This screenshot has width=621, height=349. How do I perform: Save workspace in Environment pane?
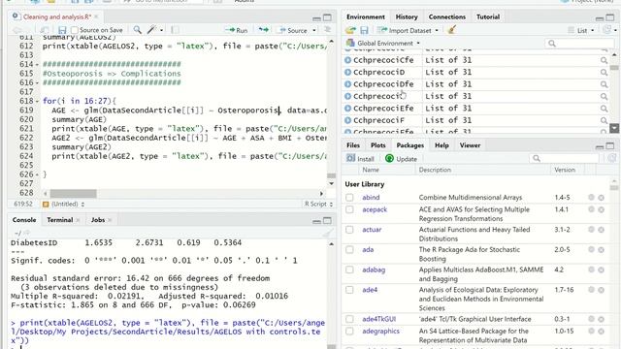(364, 30)
